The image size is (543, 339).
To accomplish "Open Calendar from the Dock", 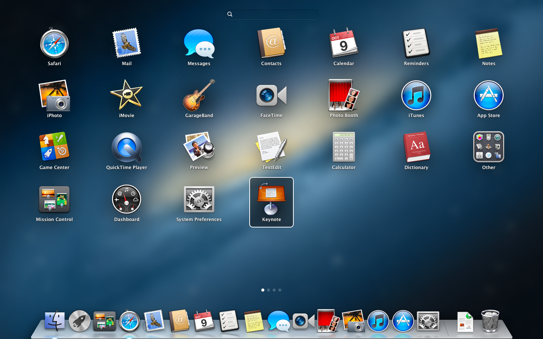I will pyautogui.click(x=204, y=321).
